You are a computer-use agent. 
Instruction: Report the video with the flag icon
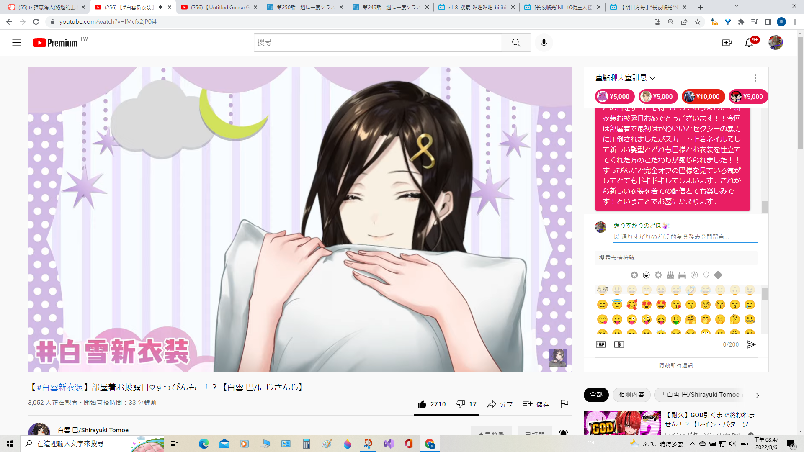(564, 403)
